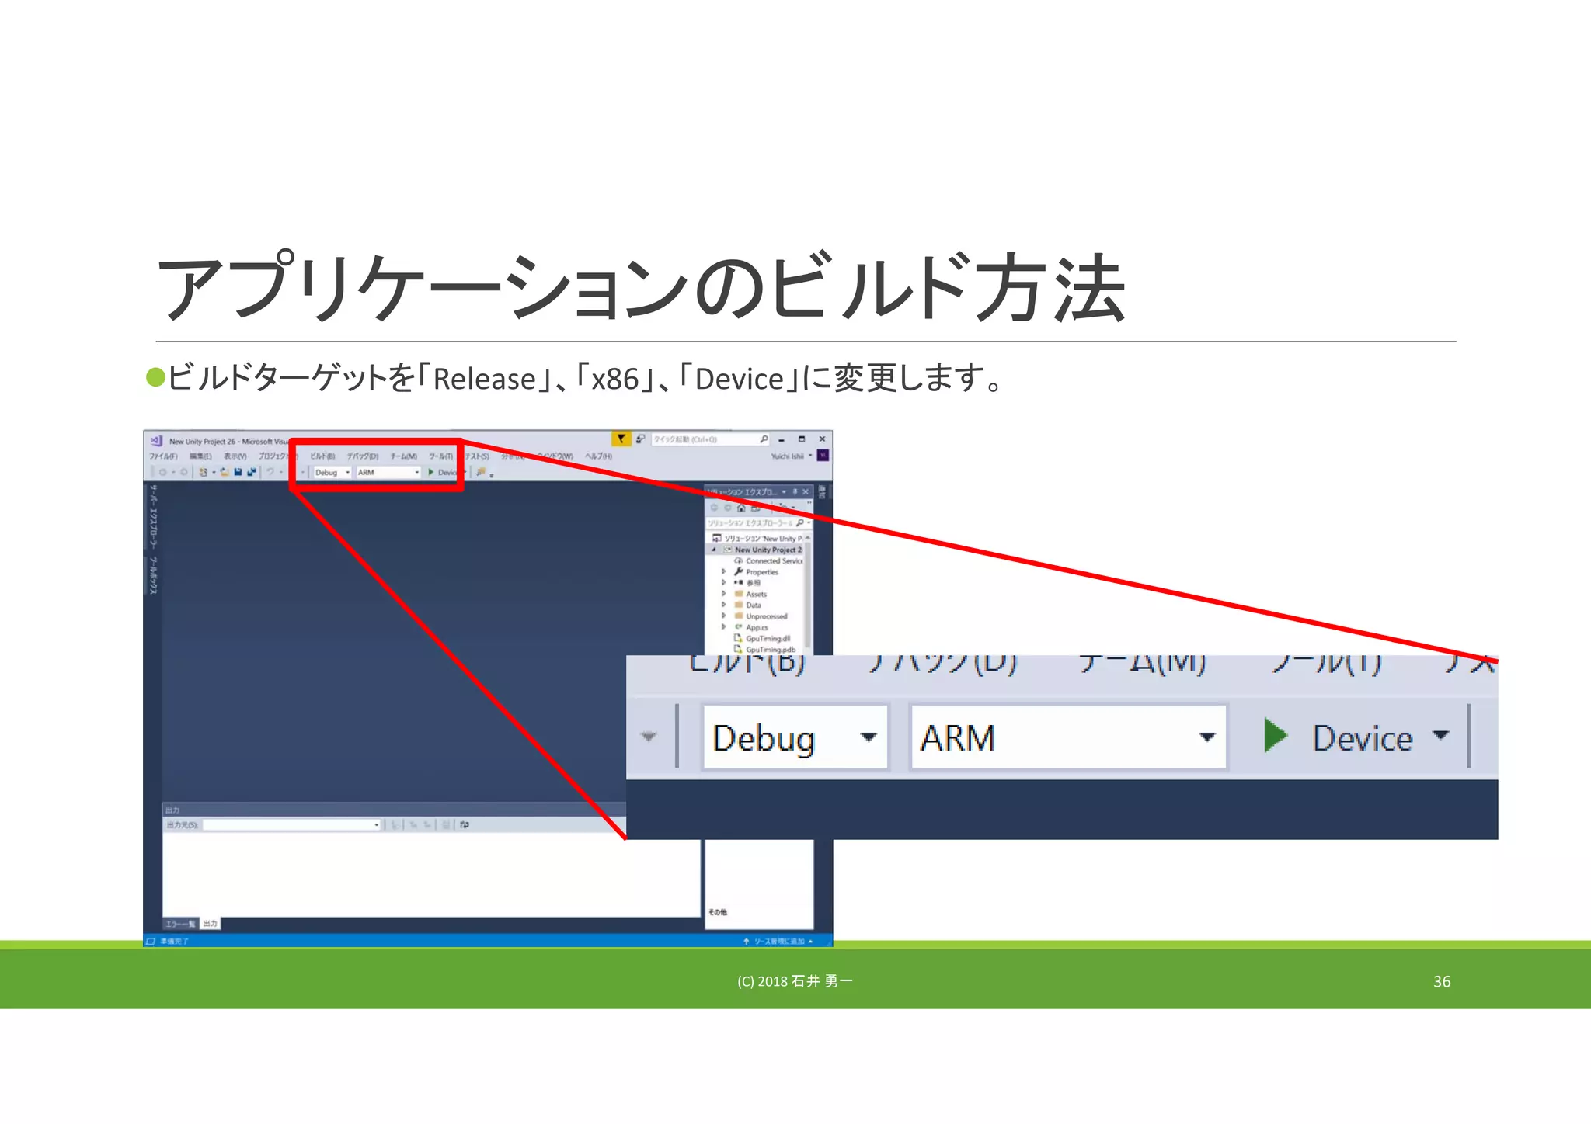This screenshot has width=1591, height=1124.
Task: Select the GpuTiming.dll file
Action: [762, 638]
